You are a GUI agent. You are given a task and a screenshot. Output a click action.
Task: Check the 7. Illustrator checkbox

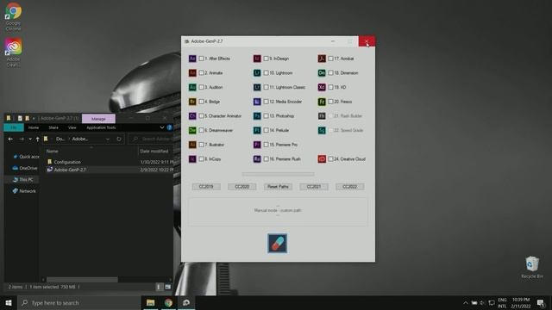201,145
